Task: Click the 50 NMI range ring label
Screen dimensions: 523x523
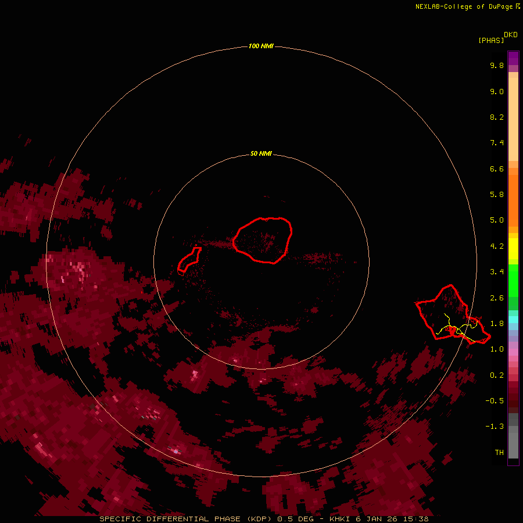Action: click(x=261, y=153)
